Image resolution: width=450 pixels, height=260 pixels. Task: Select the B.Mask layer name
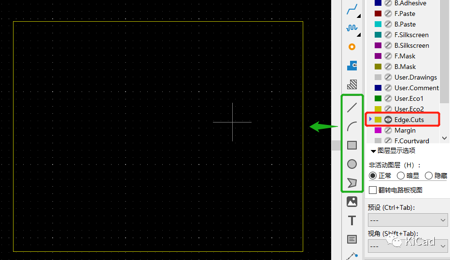tap(405, 67)
